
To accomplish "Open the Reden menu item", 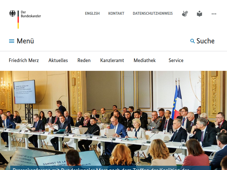I will [x=84, y=60].
